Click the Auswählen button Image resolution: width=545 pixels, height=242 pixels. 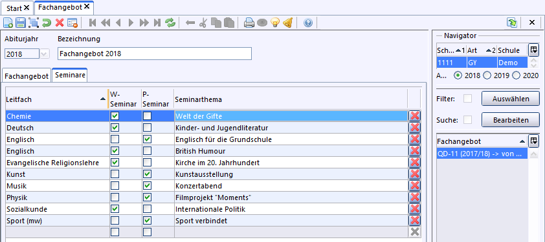coord(511,99)
